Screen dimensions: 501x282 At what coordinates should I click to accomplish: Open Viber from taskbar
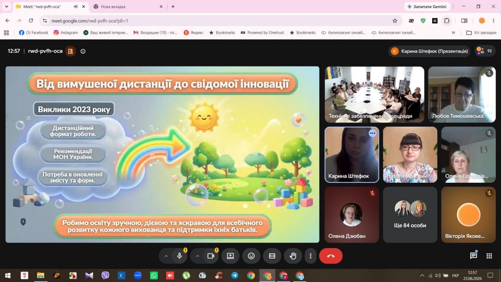pos(106,275)
